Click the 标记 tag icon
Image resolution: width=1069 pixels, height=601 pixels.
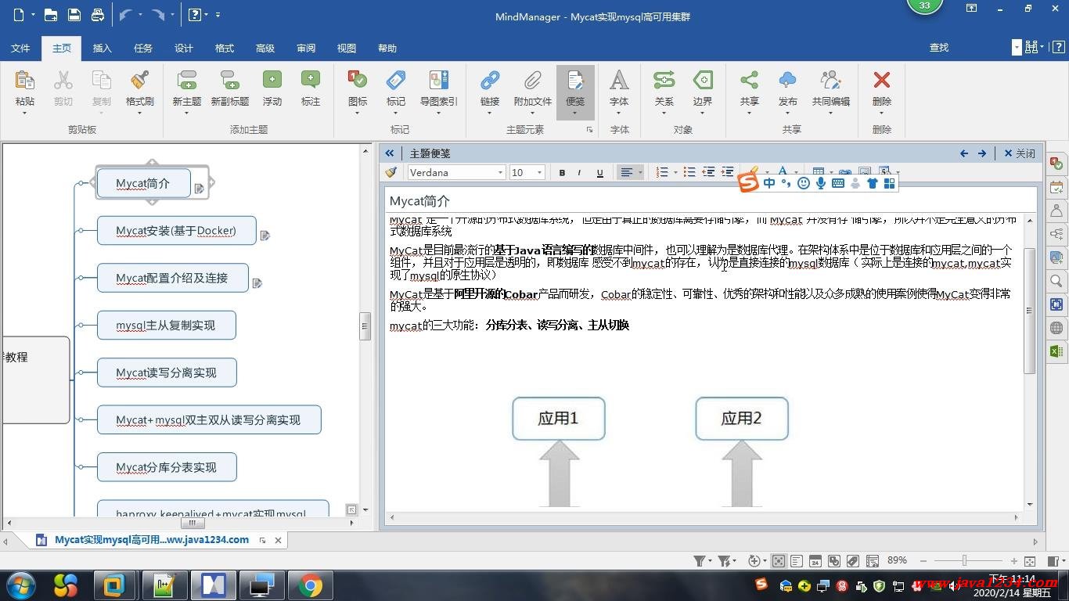pos(396,80)
